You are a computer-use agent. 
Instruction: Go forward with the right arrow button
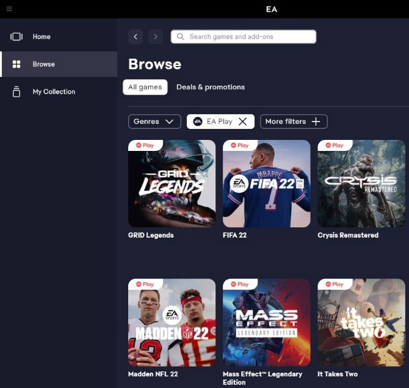tap(156, 37)
